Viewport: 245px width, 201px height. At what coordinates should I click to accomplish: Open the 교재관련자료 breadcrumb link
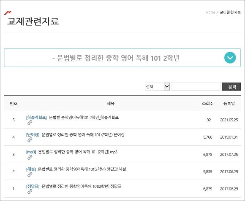pos(230,12)
